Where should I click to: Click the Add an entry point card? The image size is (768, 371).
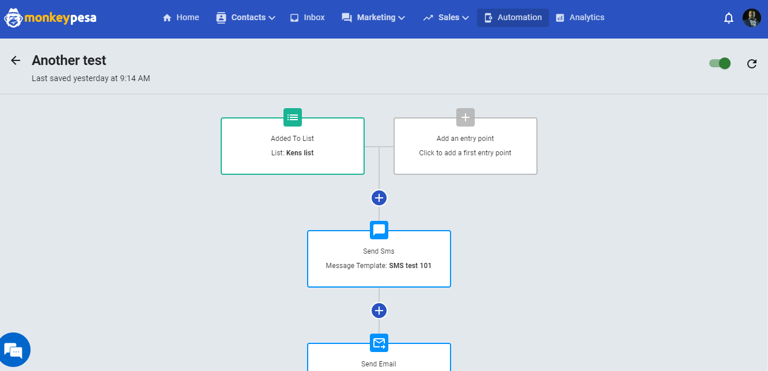[x=466, y=146]
